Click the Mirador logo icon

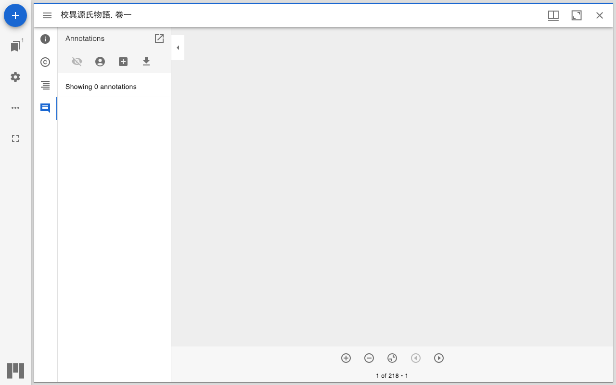[x=15, y=371]
